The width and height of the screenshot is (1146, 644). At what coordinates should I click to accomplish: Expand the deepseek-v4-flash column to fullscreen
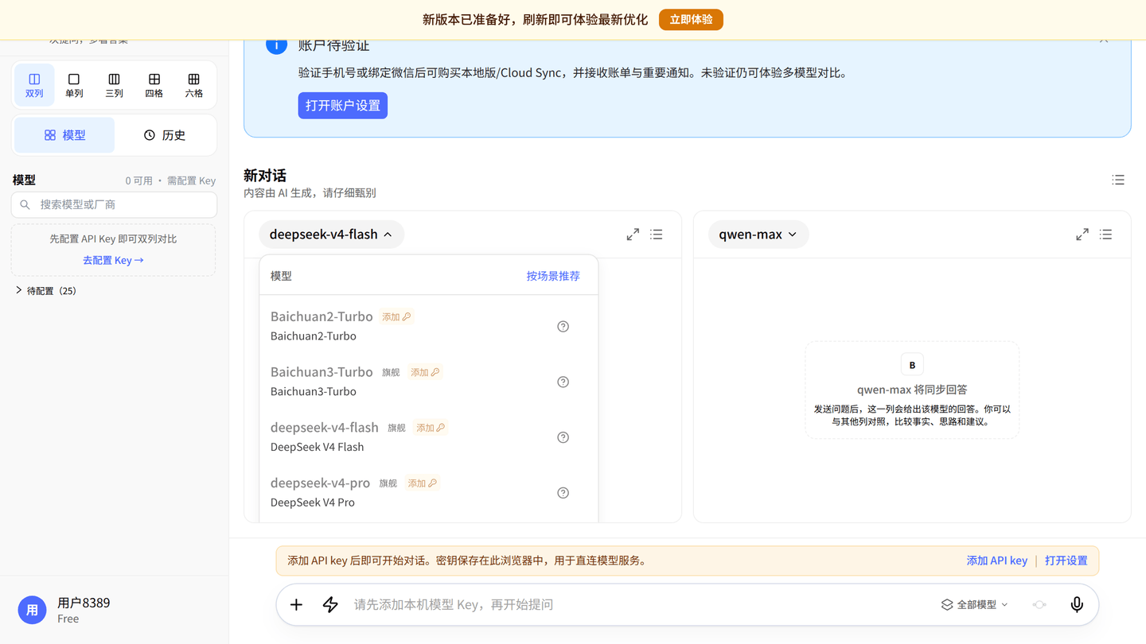(633, 235)
